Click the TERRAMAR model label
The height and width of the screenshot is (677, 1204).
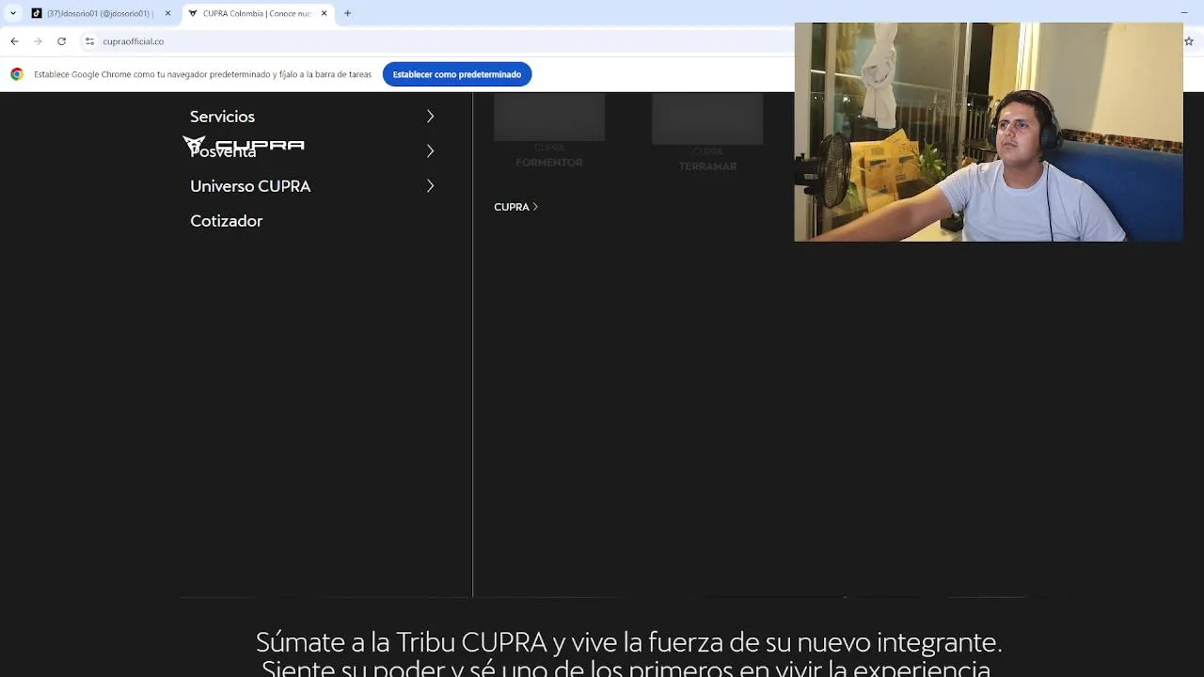(707, 166)
